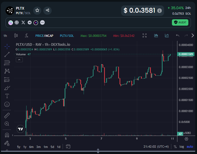
Task: Open the Telegram channel icon
Action: click(x=30, y=22)
